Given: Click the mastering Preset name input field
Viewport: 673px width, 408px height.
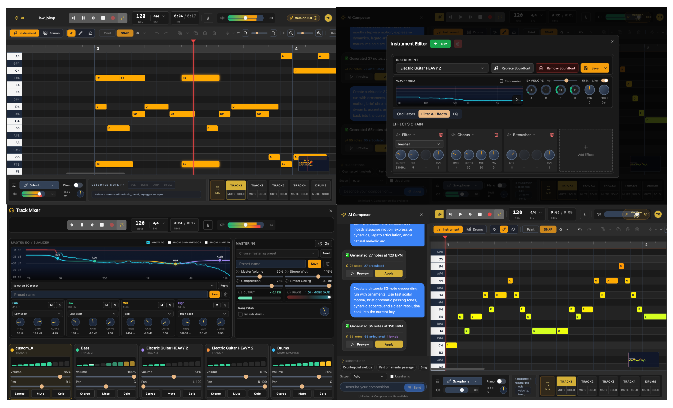Looking at the screenshot, I should 271,264.
